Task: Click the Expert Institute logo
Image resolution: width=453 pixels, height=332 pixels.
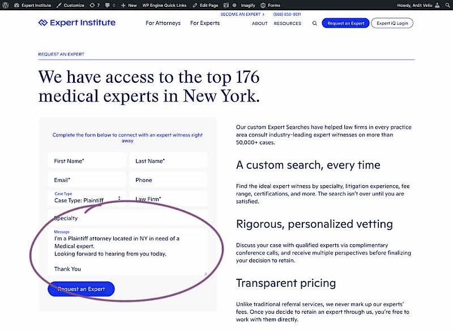Action: pos(77,23)
